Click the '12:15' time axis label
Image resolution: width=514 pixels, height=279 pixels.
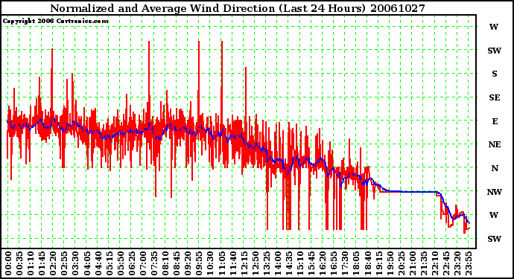(244, 263)
